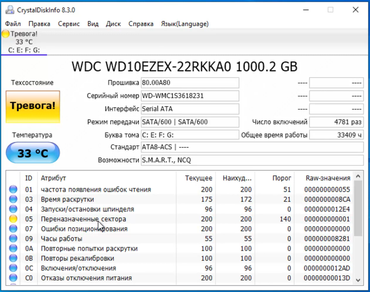Click the yellow Тревога alarm indicator

click(x=5, y=34)
